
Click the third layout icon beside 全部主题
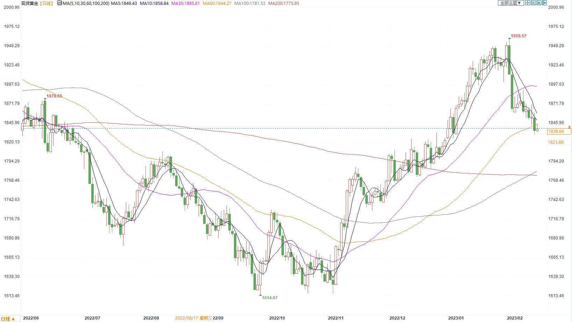pos(539,3)
